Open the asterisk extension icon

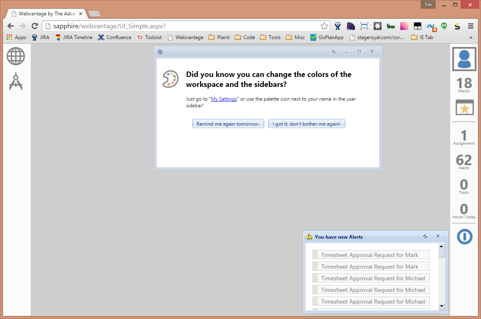pyautogui.click(x=377, y=26)
